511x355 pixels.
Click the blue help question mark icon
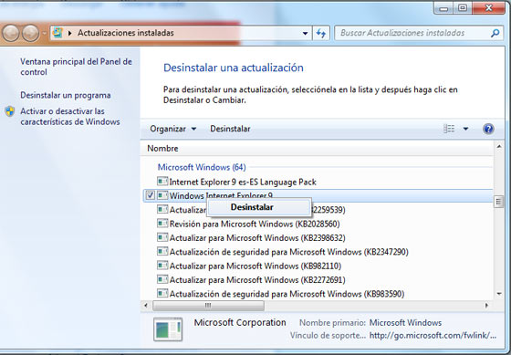tap(488, 129)
